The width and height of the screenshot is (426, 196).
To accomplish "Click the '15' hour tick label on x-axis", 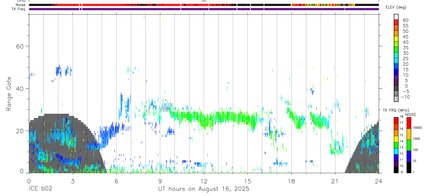I will tap(248, 181).
